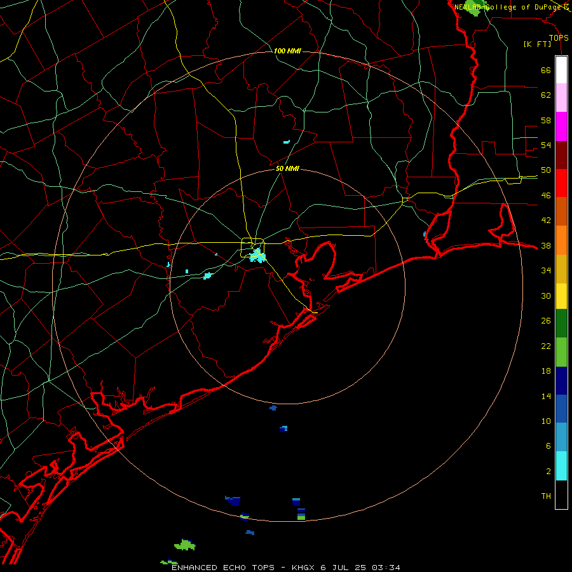Select the magenta legend color band

pyautogui.click(x=561, y=126)
